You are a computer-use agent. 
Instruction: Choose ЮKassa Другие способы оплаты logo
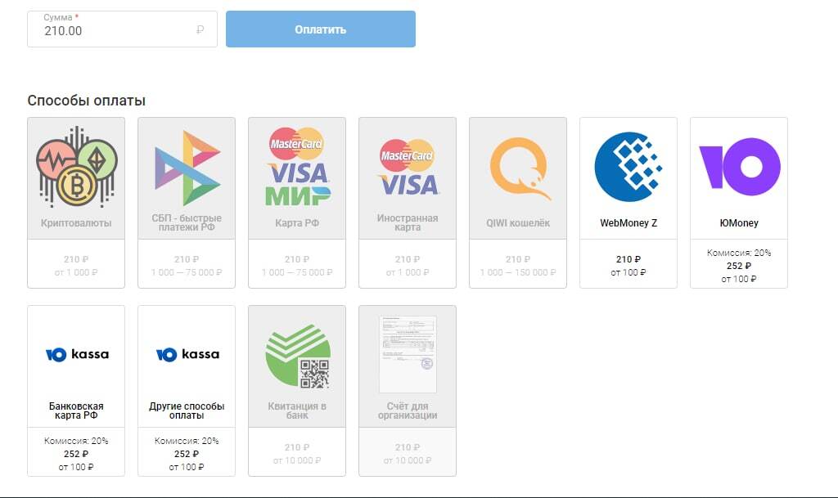coord(187,354)
